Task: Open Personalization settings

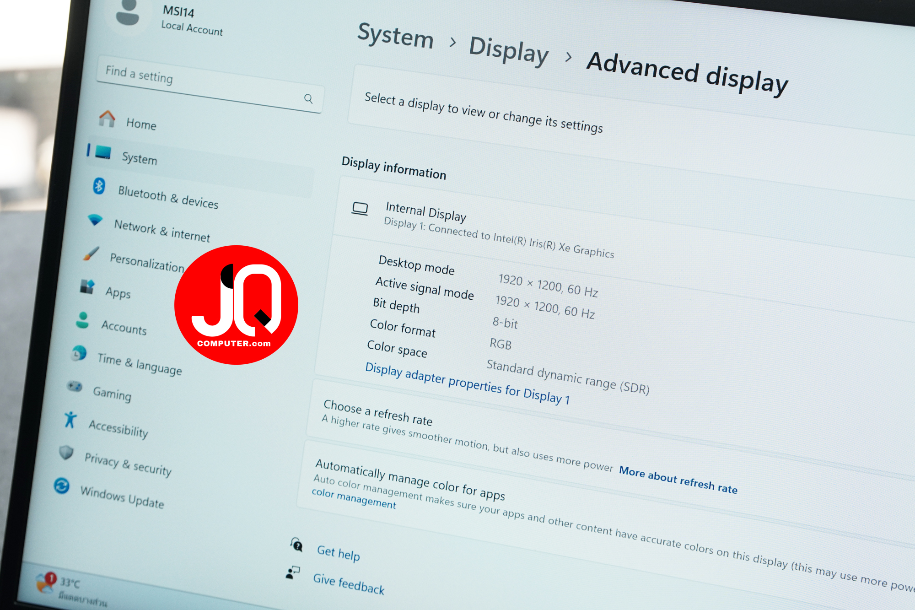Action: click(x=146, y=263)
